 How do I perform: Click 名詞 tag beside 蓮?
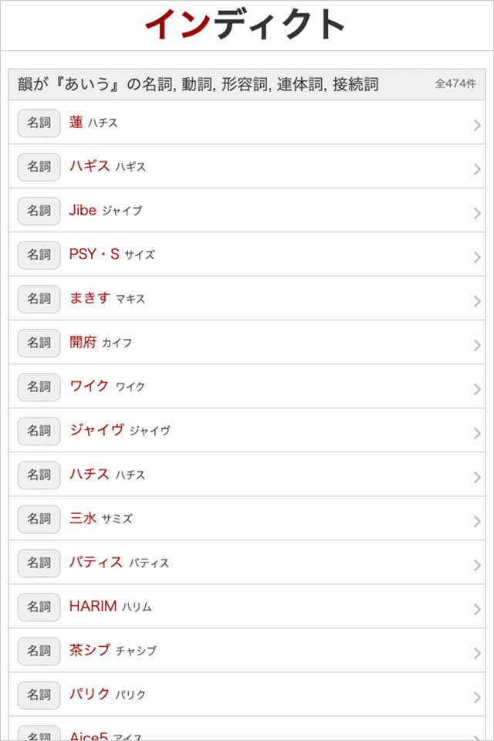coord(39,123)
